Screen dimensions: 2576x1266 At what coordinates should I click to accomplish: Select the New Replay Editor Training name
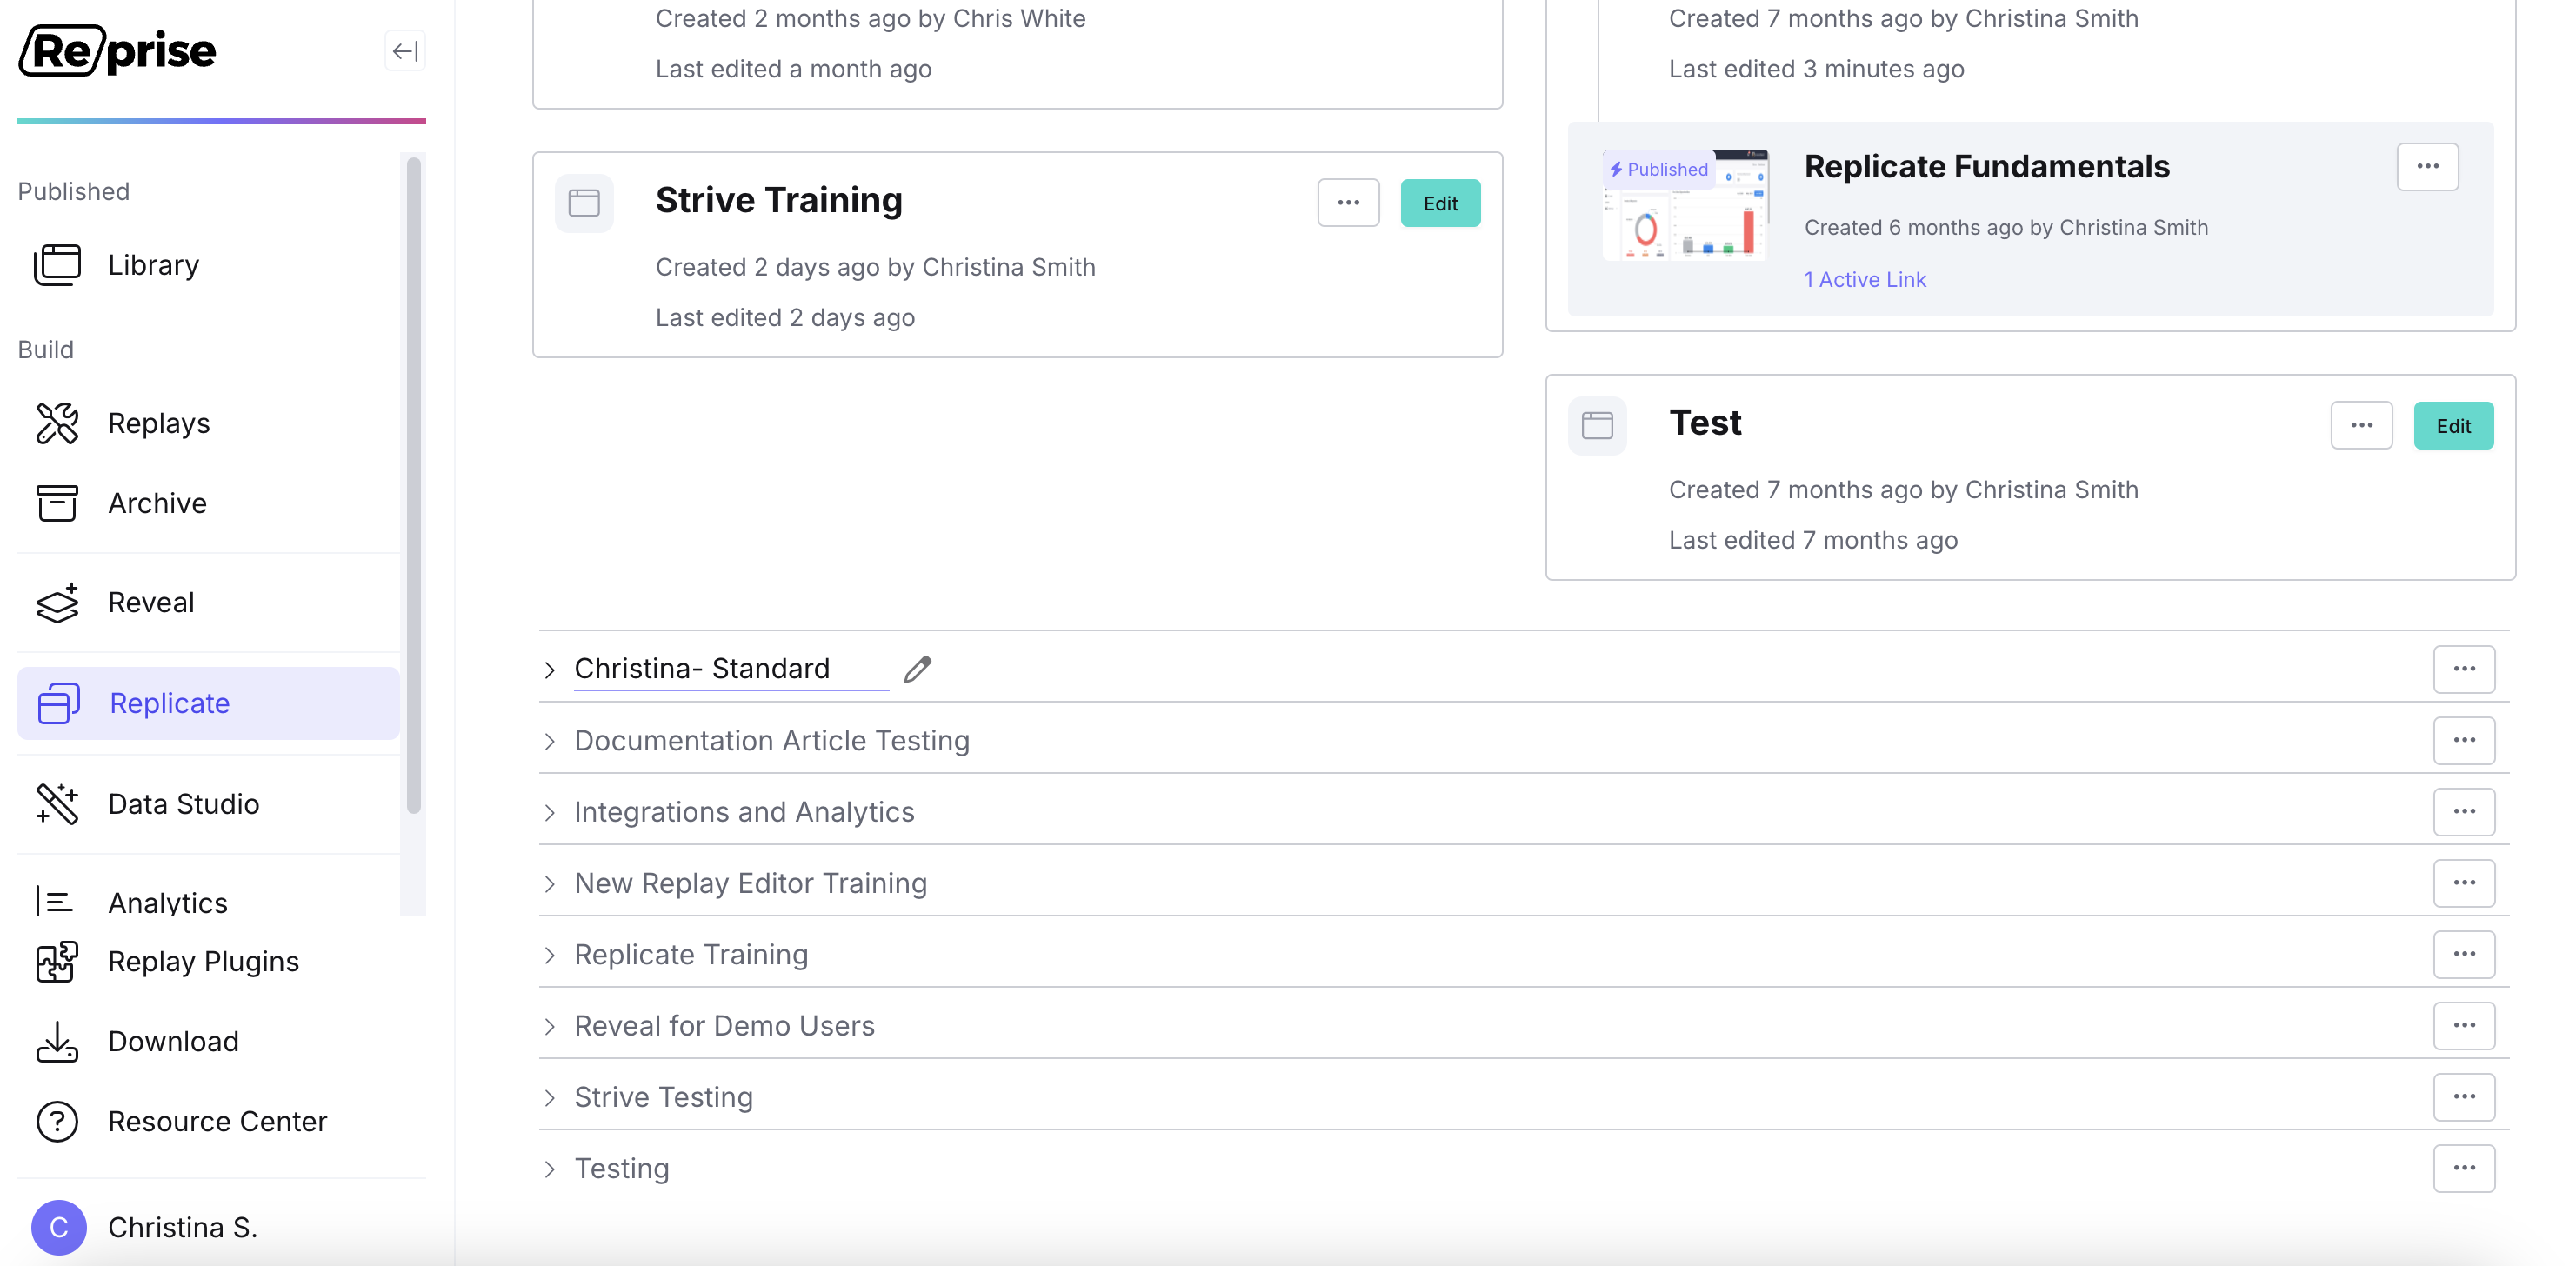(751, 884)
